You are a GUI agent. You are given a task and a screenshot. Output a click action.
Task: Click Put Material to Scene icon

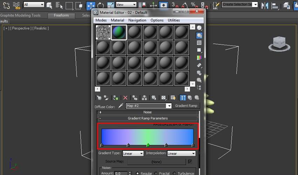106,98
